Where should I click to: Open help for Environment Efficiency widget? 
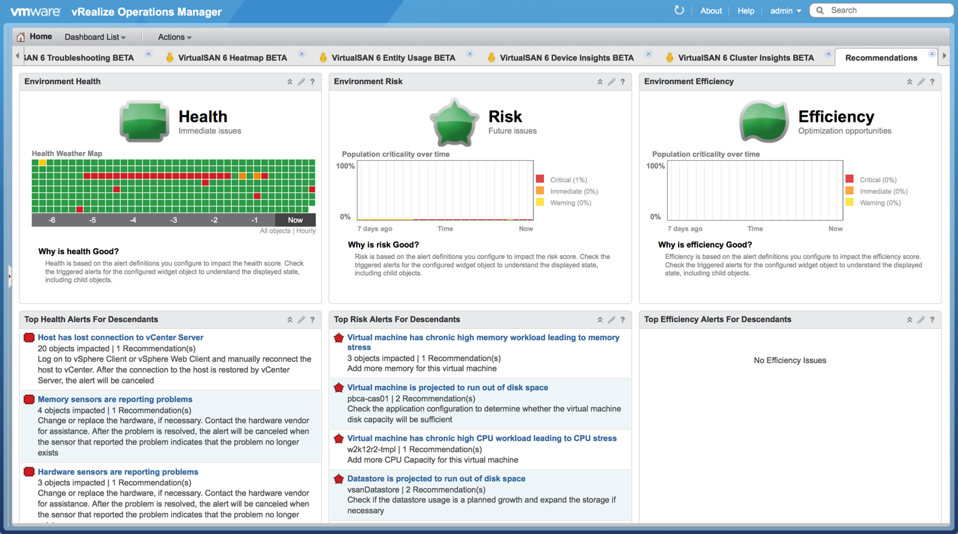point(932,82)
